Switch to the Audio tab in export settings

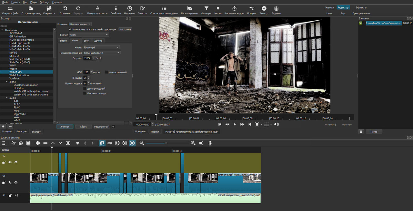point(86,41)
